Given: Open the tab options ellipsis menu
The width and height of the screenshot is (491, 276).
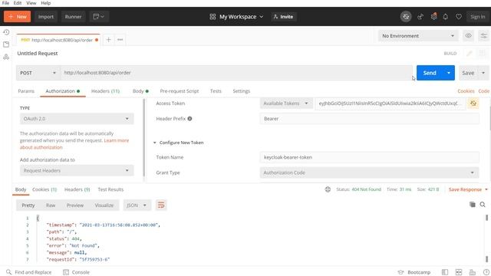Looking at the screenshot, I should 120,40.
